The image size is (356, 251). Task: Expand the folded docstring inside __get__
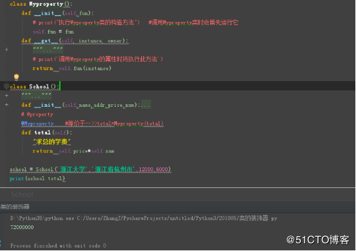(x=6, y=50)
